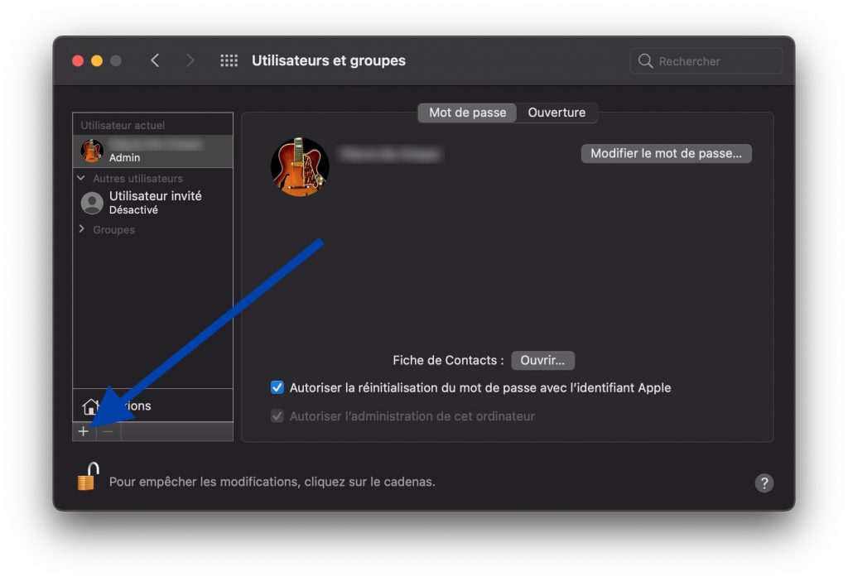Toggle Apple ID password reset checkbox
Screen dimensions: 848x581
point(277,387)
